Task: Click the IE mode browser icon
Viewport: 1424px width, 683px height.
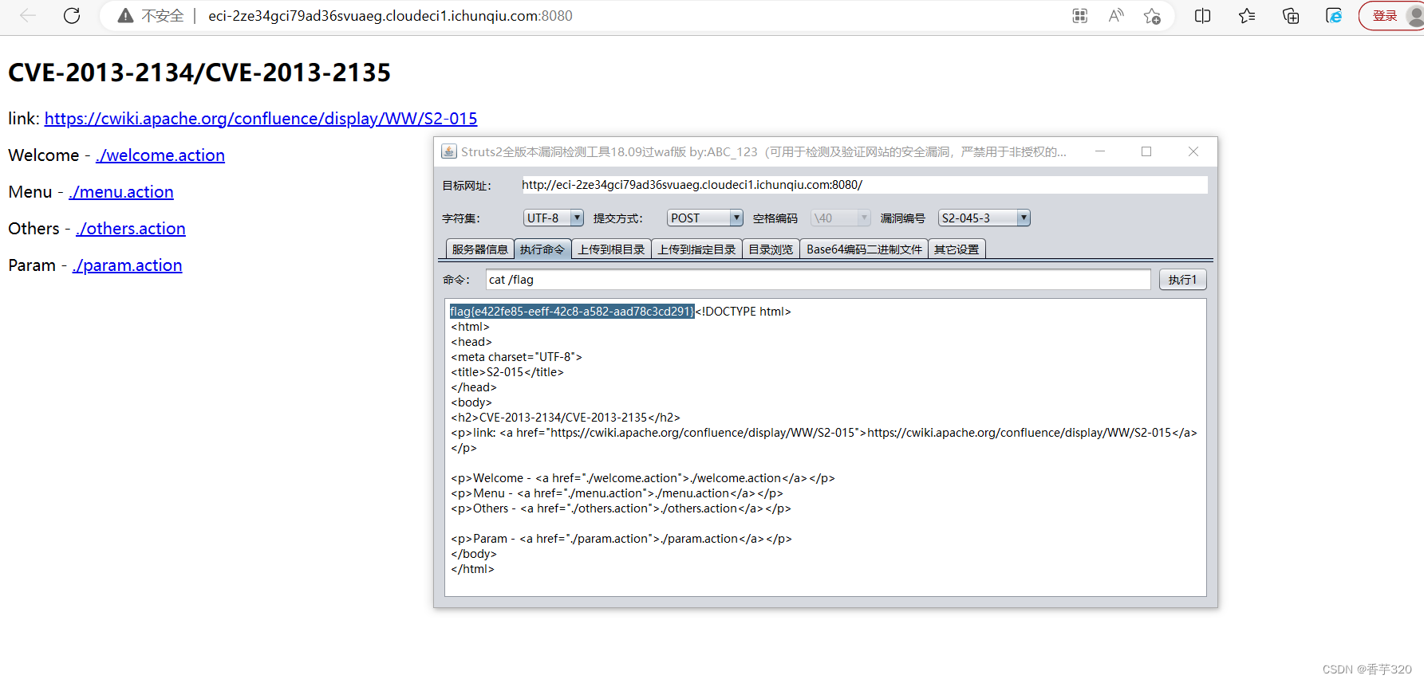Action: (1334, 16)
